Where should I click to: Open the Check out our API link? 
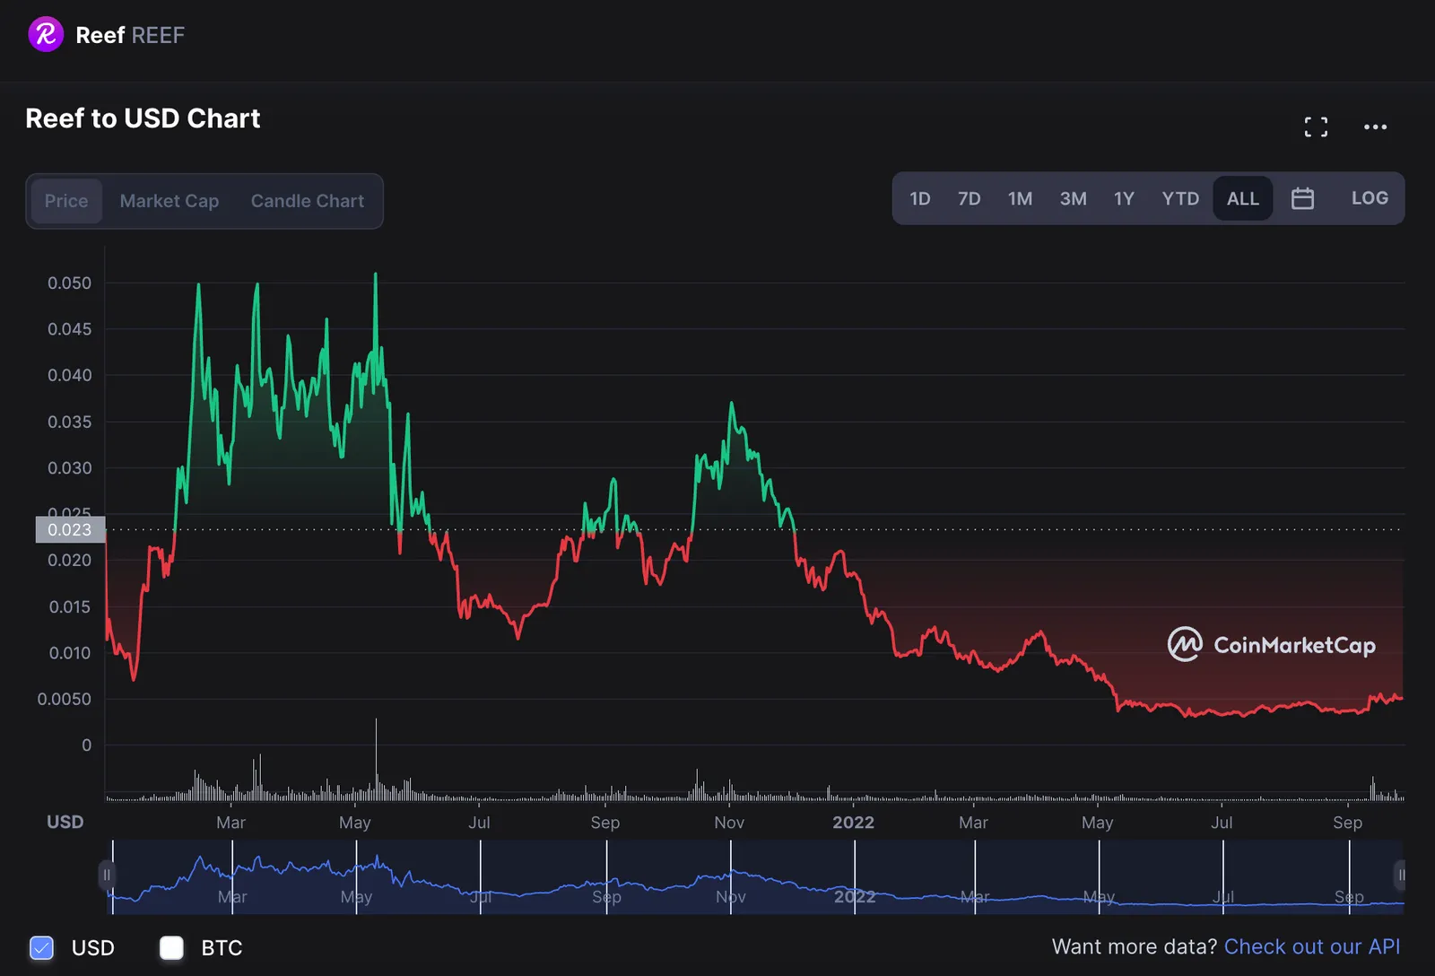tap(1312, 946)
